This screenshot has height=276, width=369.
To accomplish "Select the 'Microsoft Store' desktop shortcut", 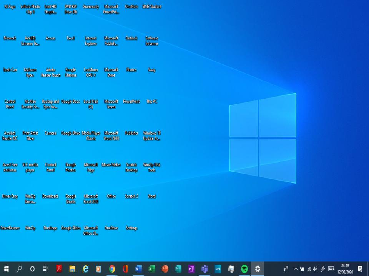I will [111, 72].
